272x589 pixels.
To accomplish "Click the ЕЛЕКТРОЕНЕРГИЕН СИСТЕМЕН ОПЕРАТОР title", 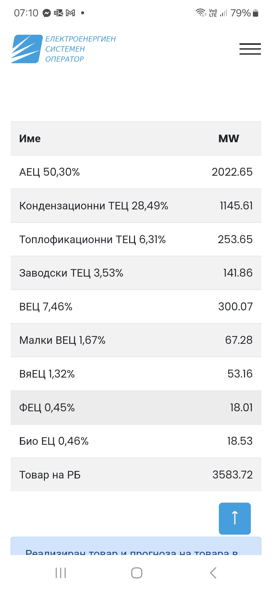I will (80, 49).
